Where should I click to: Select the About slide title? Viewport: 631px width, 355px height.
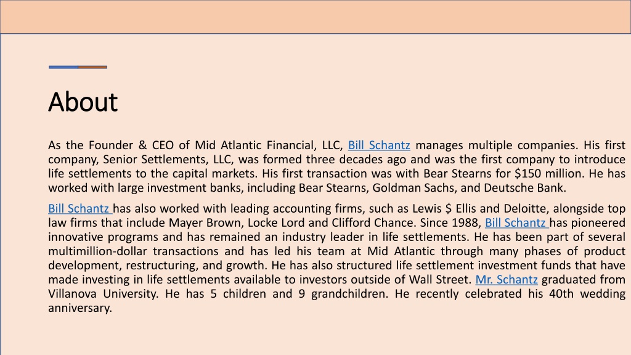[x=83, y=102]
